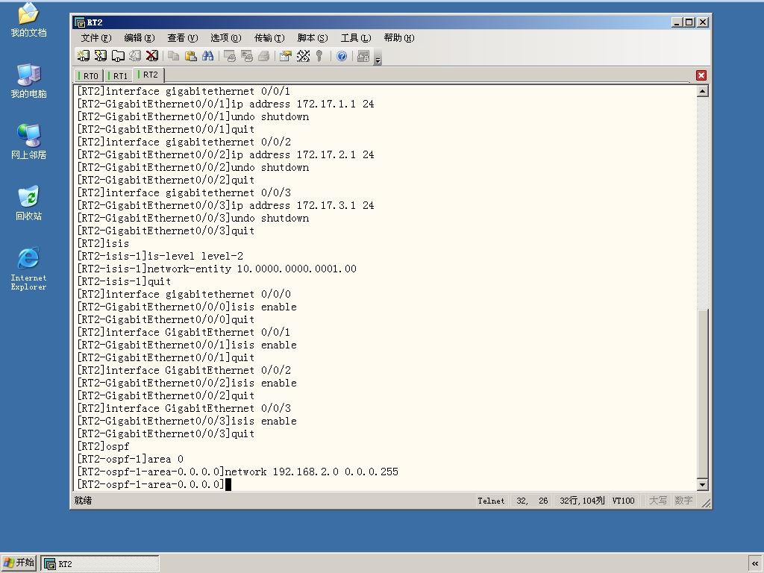Click the last toolbar icon before overflow arrow

click(x=363, y=56)
